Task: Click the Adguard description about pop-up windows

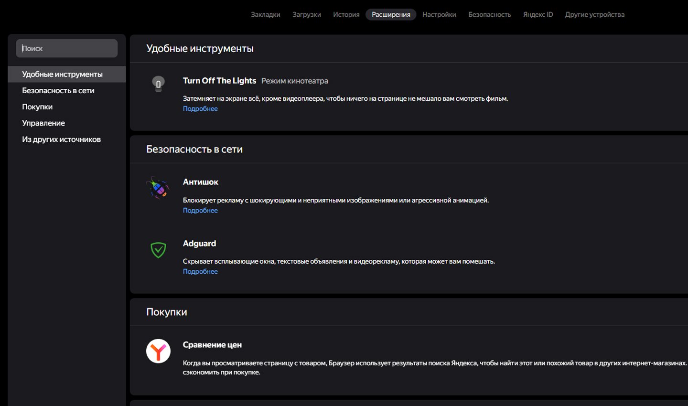Action: click(339, 261)
